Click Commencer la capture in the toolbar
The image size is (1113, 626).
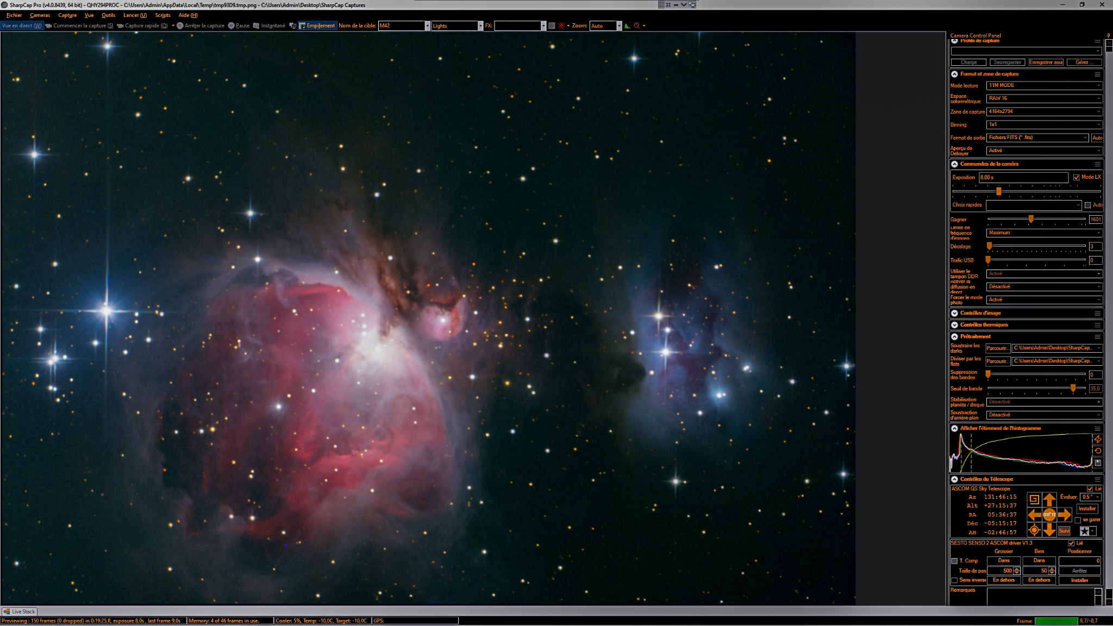(79, 26)
